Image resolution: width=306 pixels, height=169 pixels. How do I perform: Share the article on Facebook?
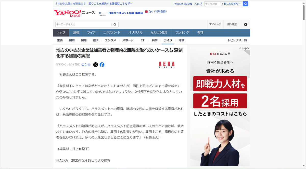pyautogui.click(x=102, y=65)
